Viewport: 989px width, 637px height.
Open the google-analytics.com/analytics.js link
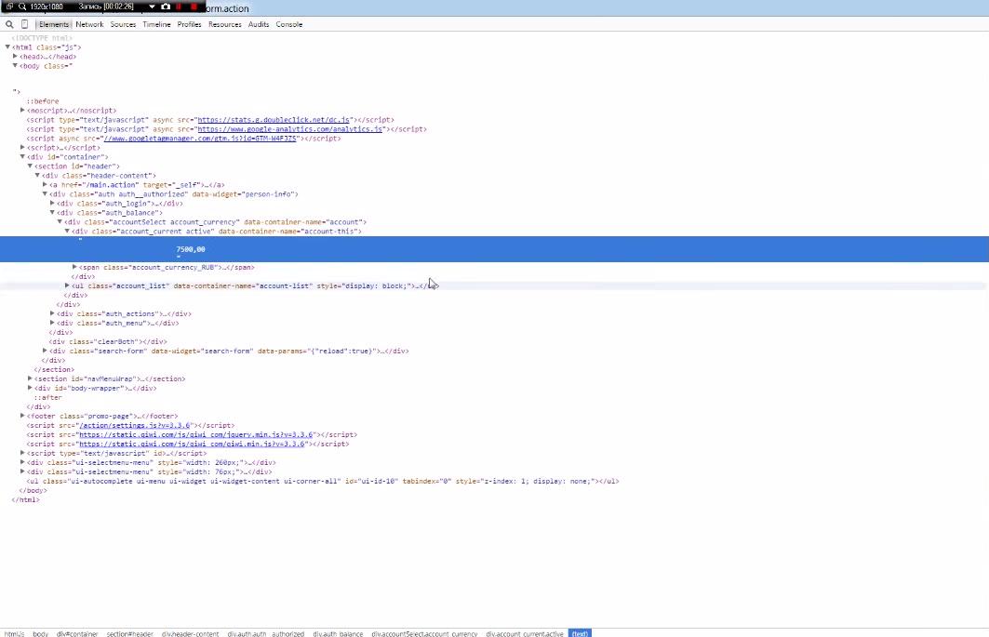[x=290, y=129]
